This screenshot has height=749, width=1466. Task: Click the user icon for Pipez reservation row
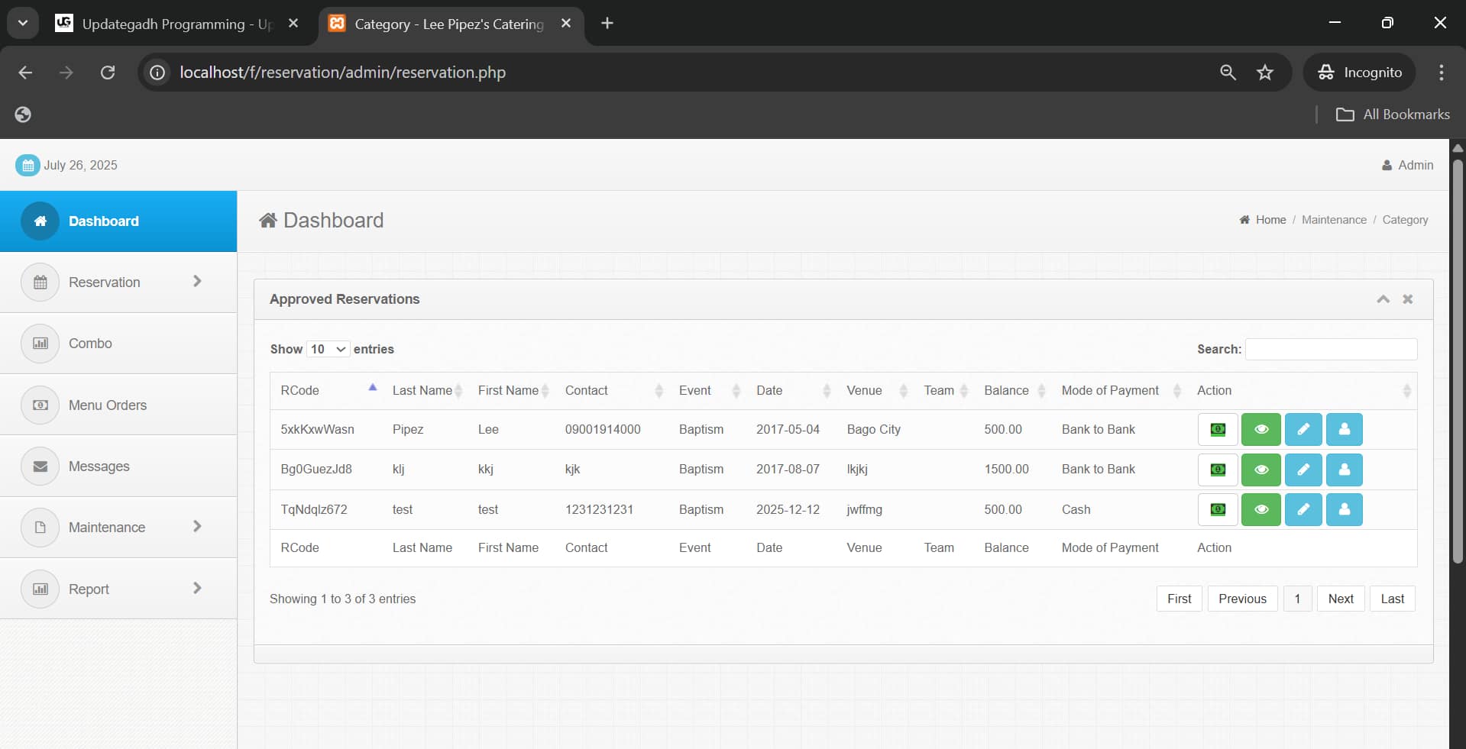click(x=1344, y=429)
